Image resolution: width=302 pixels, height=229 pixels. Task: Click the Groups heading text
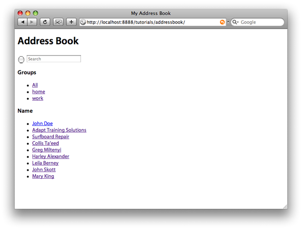pos(27,72)
